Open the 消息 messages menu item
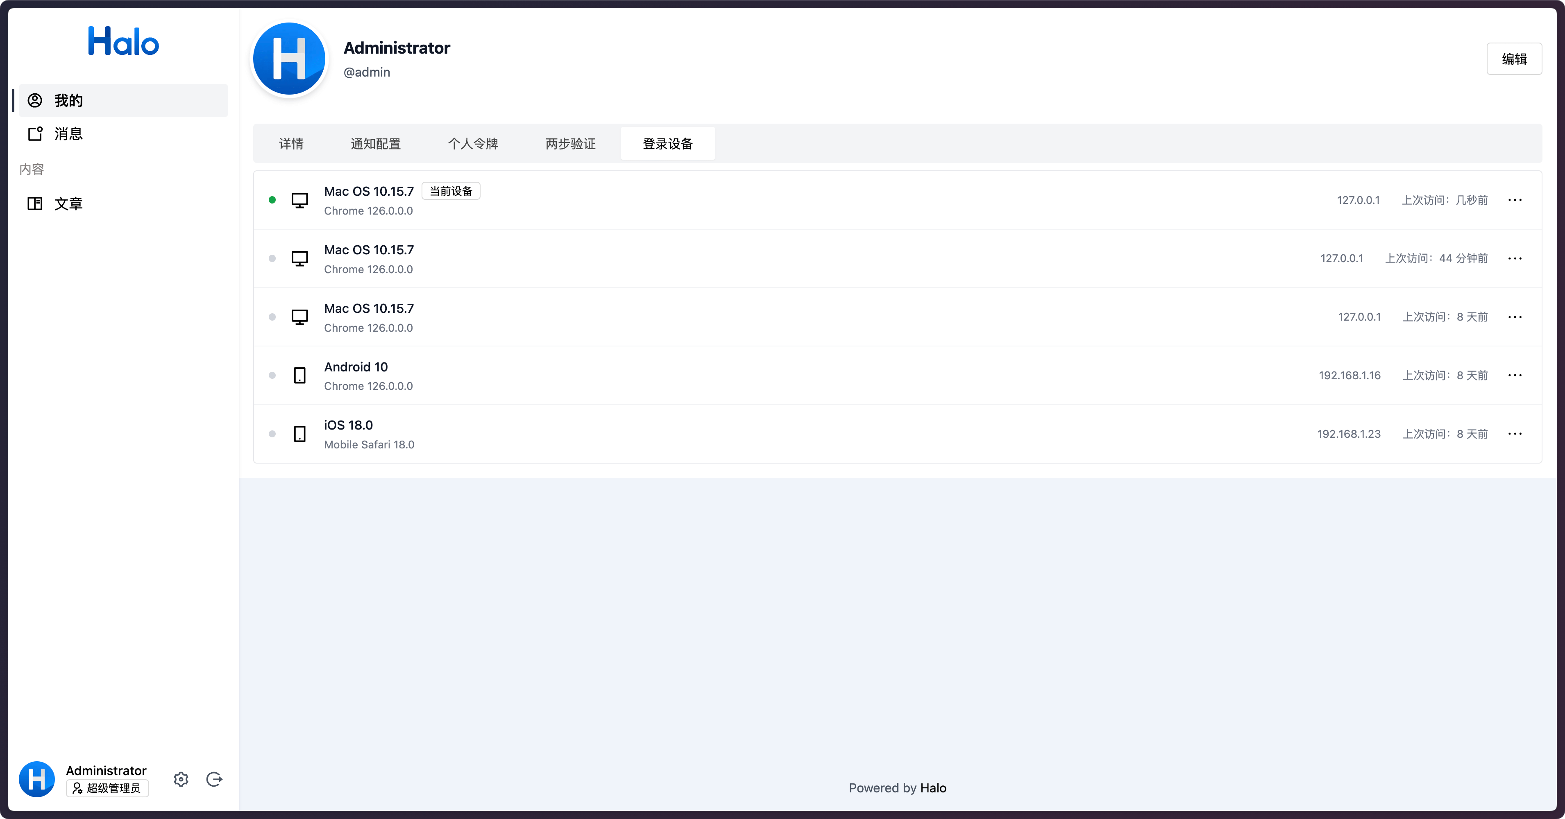 pos(68,134)
